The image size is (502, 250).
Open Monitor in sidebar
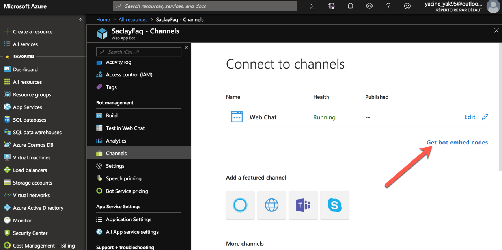click(18, 220)
